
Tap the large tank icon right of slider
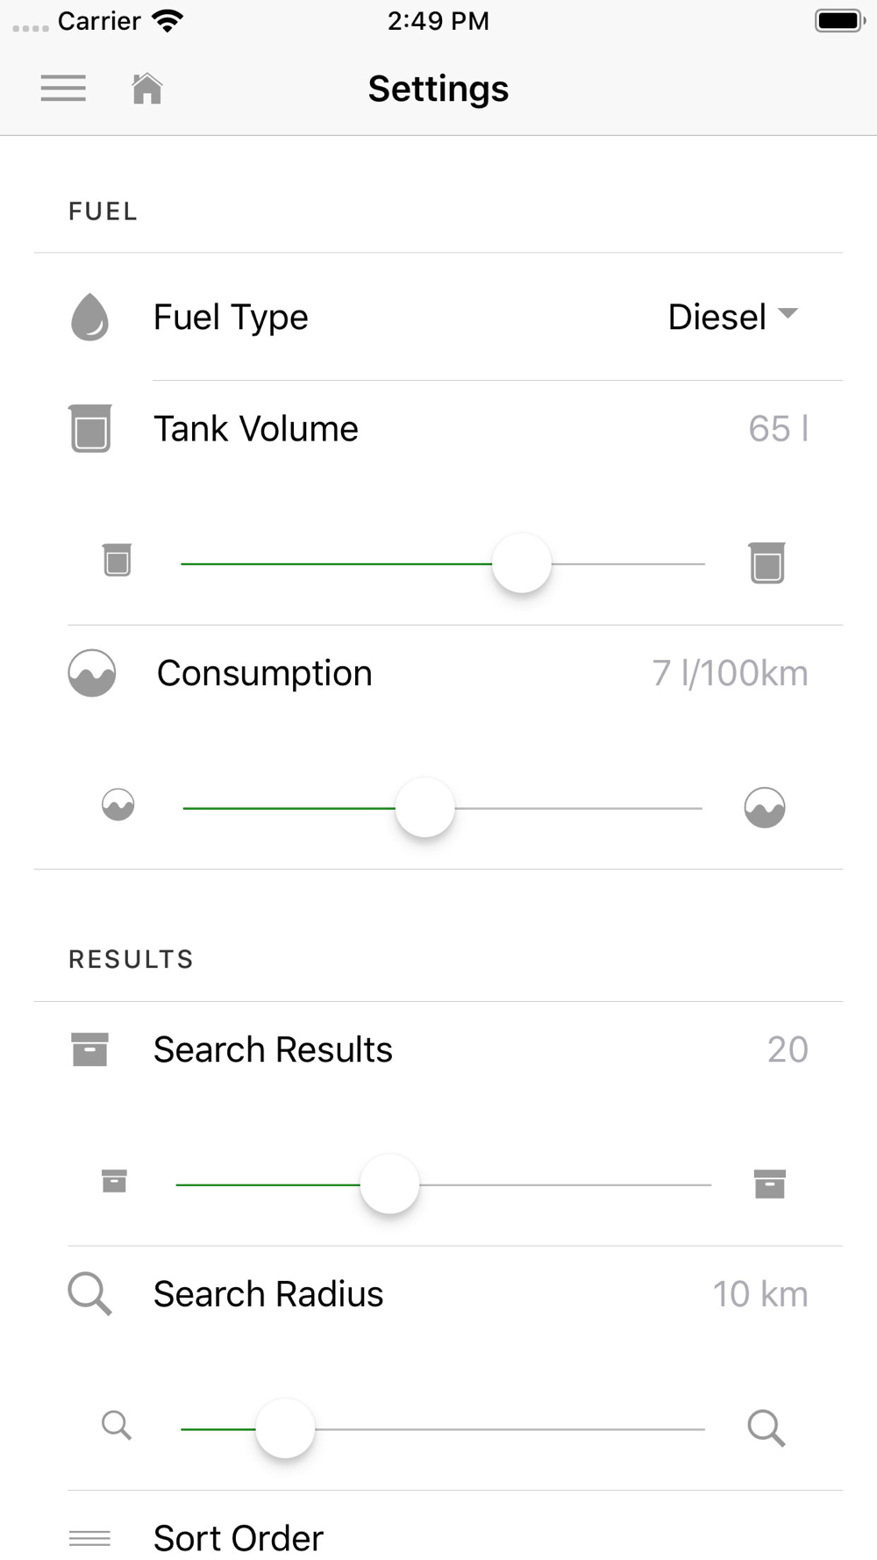click(766, 562)
